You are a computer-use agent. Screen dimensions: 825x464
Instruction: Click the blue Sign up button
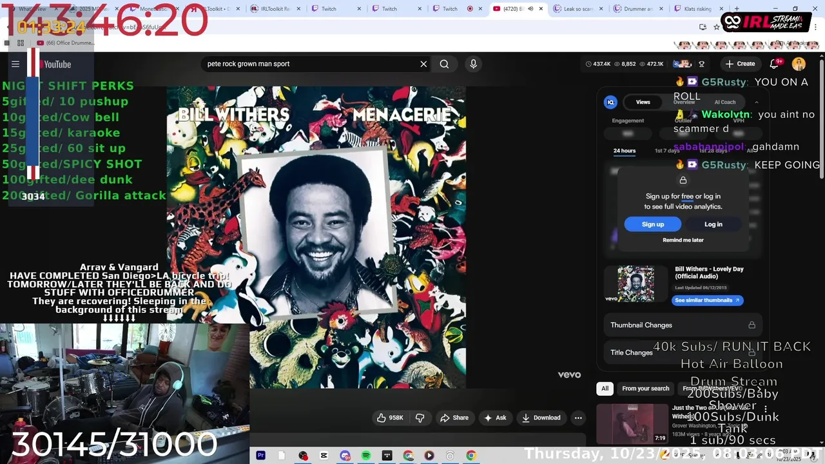coord(653,224)
